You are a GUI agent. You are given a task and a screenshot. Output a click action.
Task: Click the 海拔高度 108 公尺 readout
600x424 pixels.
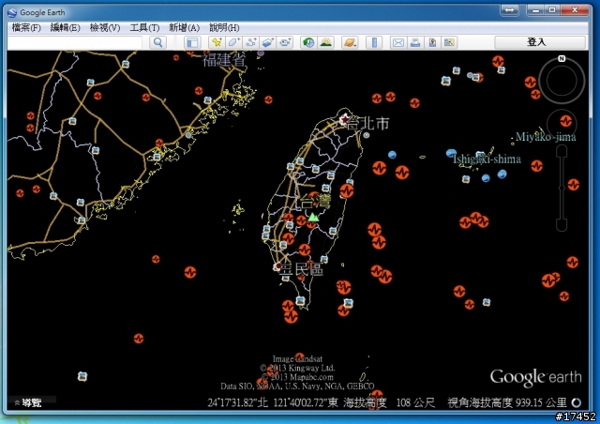tap(389, 402)
